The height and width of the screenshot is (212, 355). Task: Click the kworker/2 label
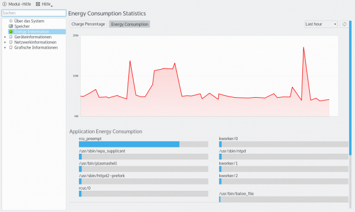pyautogui.click(x=228, y=175)
